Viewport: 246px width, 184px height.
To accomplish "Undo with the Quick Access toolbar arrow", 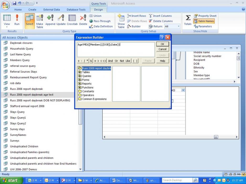I will pyautogui.click(x=20, y=3).
